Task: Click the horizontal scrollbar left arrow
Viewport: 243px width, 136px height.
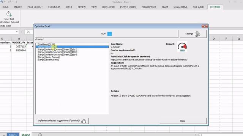Action: 200,135
